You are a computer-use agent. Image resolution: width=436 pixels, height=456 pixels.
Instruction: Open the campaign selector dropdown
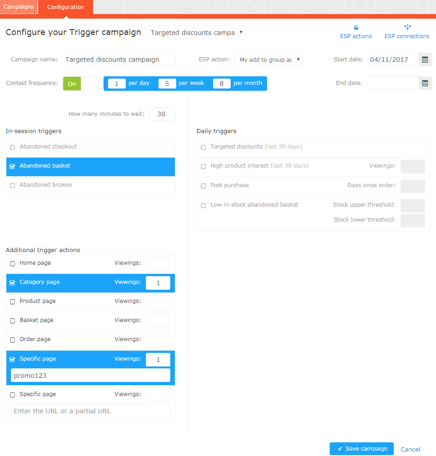point(195,32)
